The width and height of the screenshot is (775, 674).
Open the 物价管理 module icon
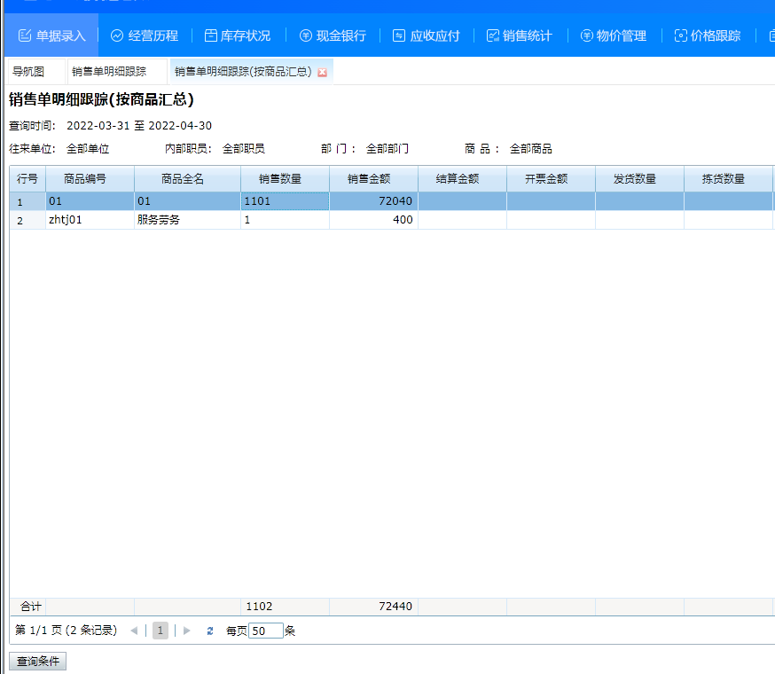coord(614,36)
